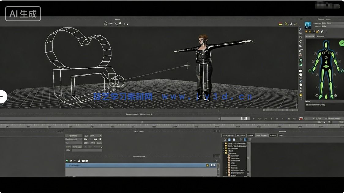Toggle the head mapping circle on the body diagram

pyautogui.click(x=326, y=50)
